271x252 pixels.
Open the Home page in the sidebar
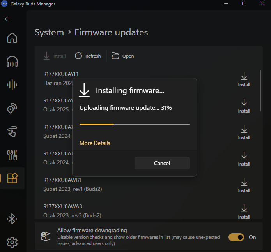point(12,38)
